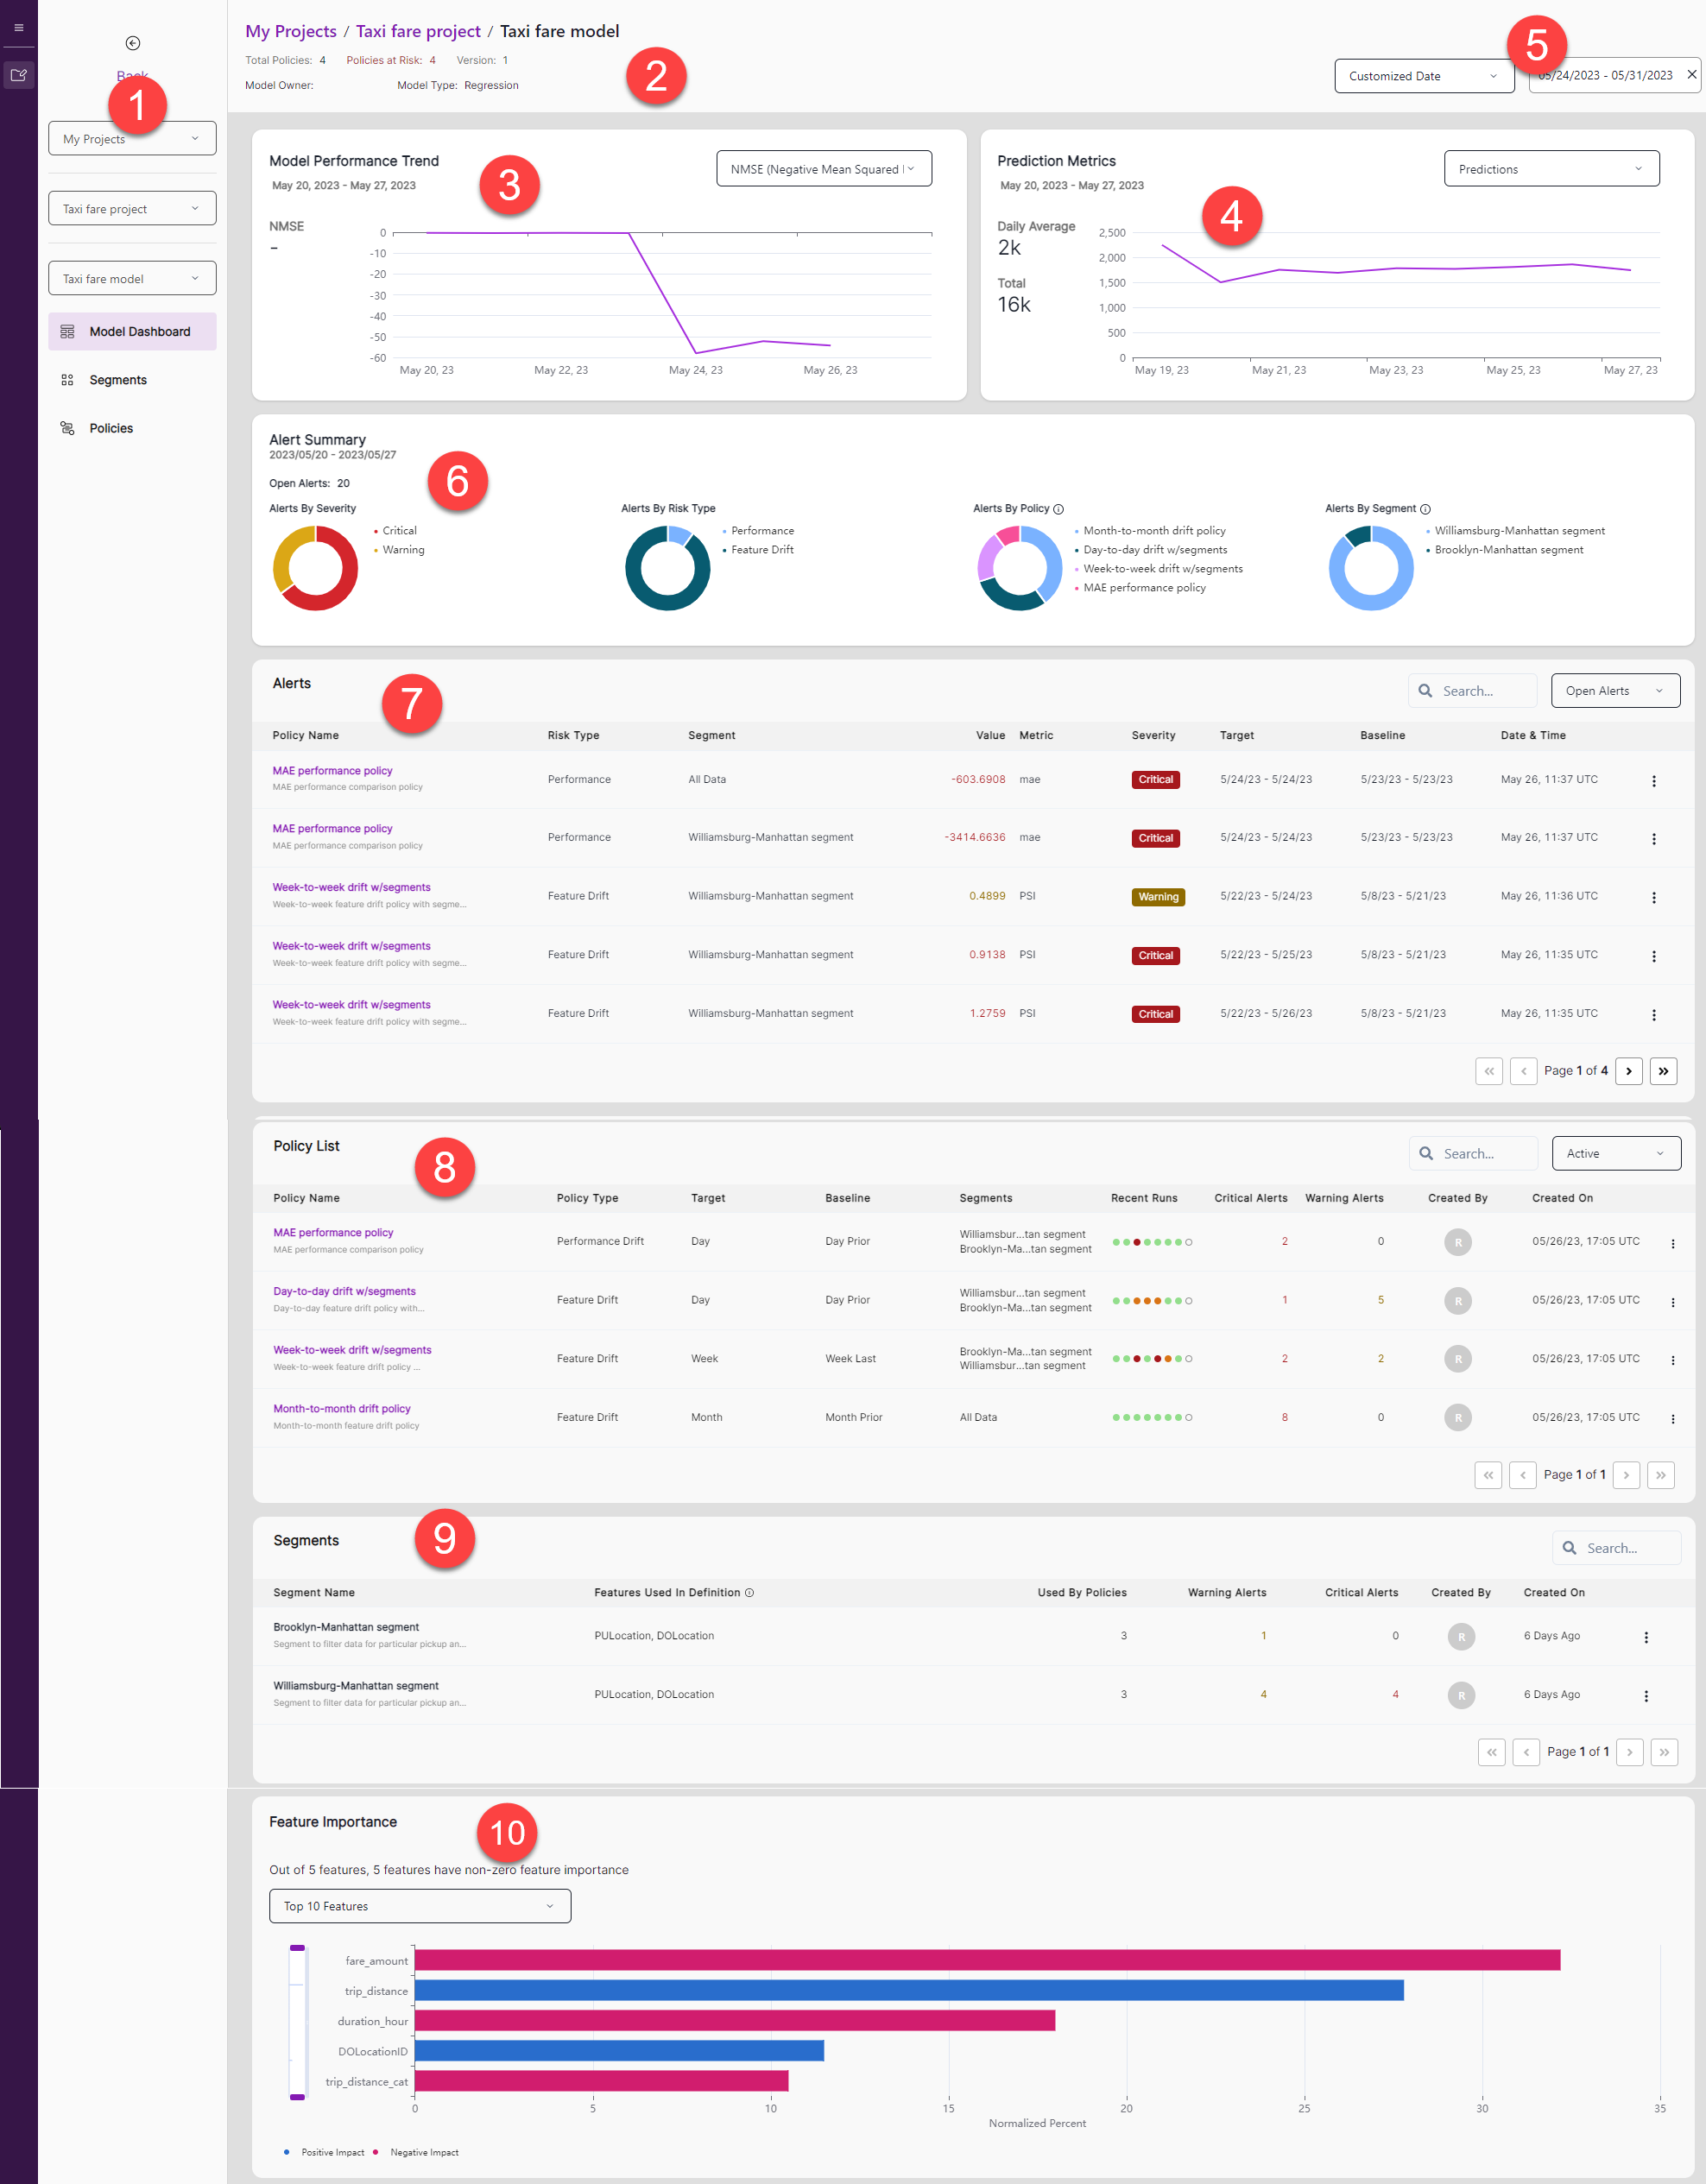Click info icon next to Alerts By Segment
Image resolution: width=1706 pixels, height=2184 pixels.
pos(1425,510)
